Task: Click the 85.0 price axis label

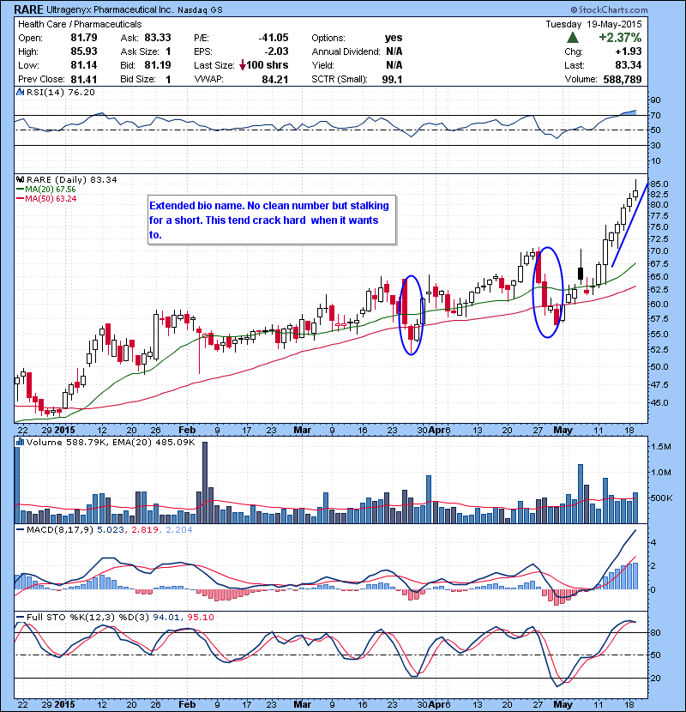Action: pyautogui.click(x=659, y=184)
